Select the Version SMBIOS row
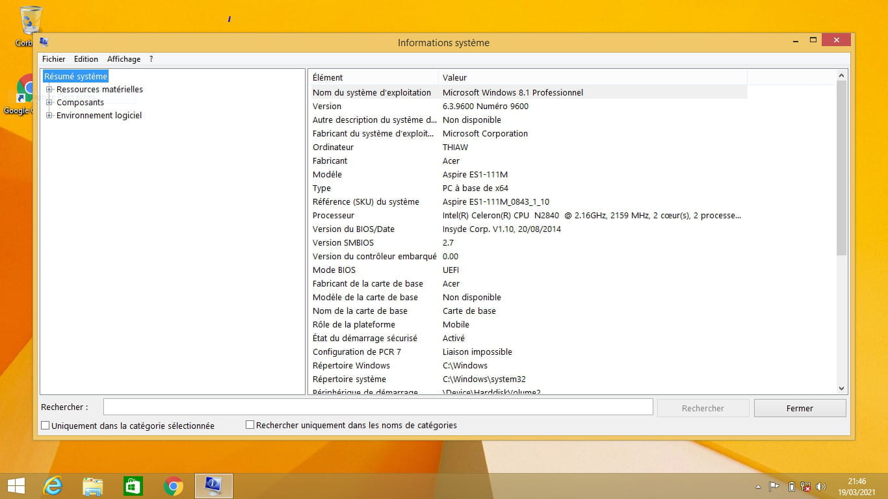 (529, 242)
